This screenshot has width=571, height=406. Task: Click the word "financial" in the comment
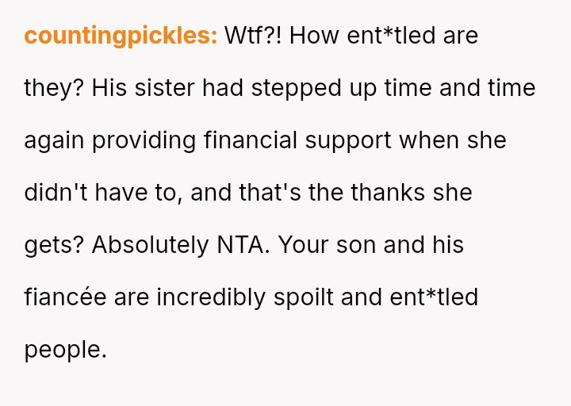247,140
